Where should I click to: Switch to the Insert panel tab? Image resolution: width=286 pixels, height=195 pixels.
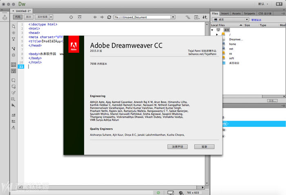click(225, 13)
